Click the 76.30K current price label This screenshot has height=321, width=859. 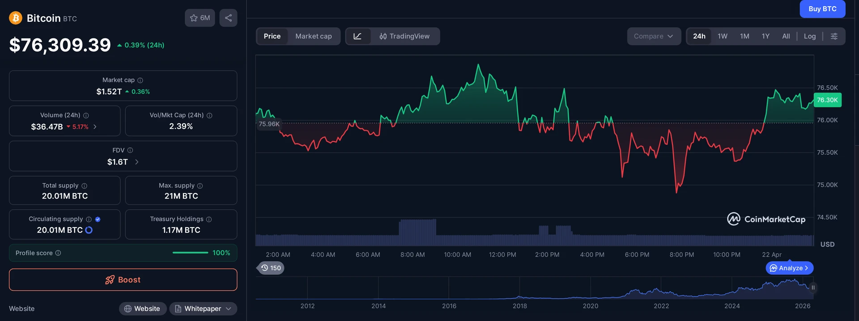click(827, 100)
